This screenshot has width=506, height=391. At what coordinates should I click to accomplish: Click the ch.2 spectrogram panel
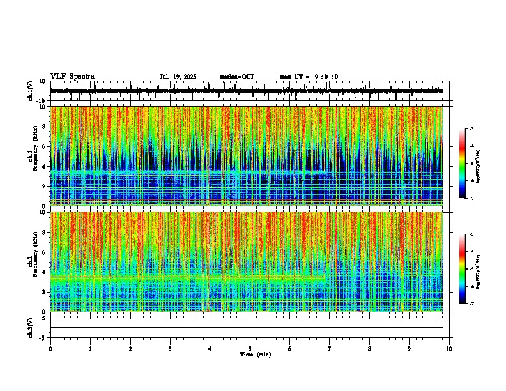[x=247, y=262]
